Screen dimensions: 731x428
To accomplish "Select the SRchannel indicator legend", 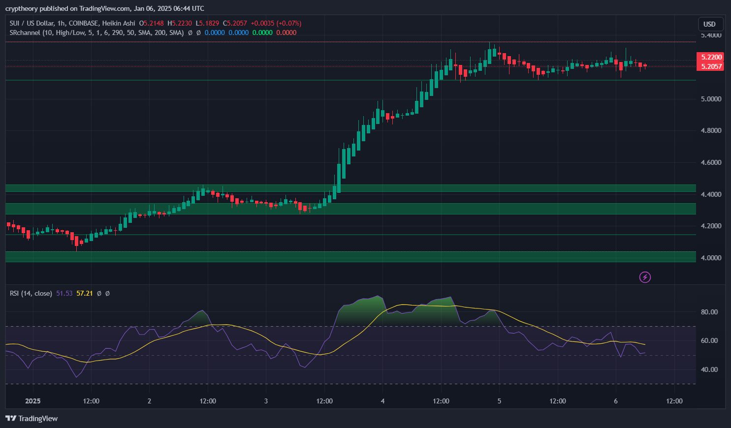I will [x=96, y=32].
